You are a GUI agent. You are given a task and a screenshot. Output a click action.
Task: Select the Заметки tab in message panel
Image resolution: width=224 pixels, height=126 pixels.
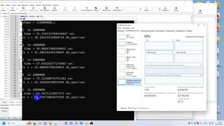click(5, 111)
